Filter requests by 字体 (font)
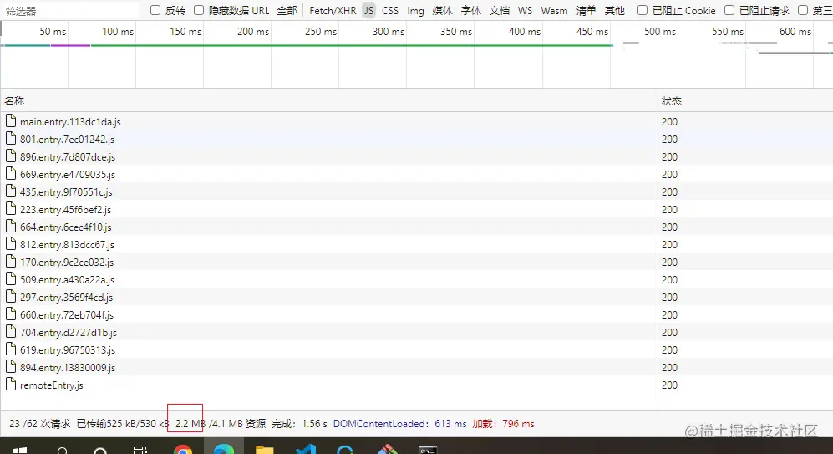833x454 pixels. (x=470, y=11)
